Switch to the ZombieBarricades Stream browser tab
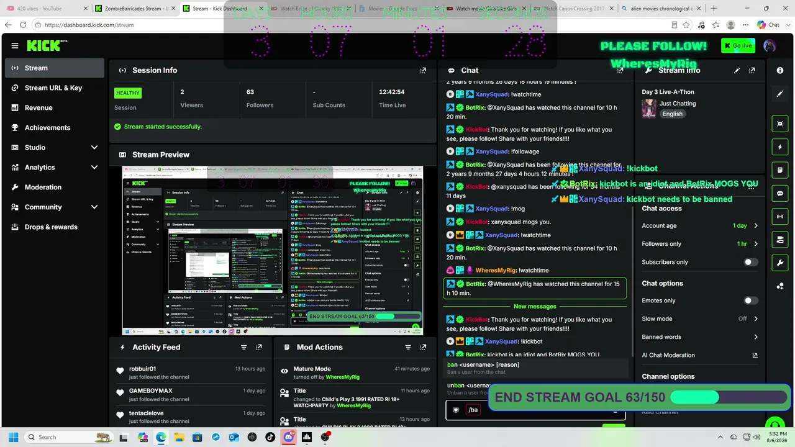This screenshot has height=447, width=795. 134,9
